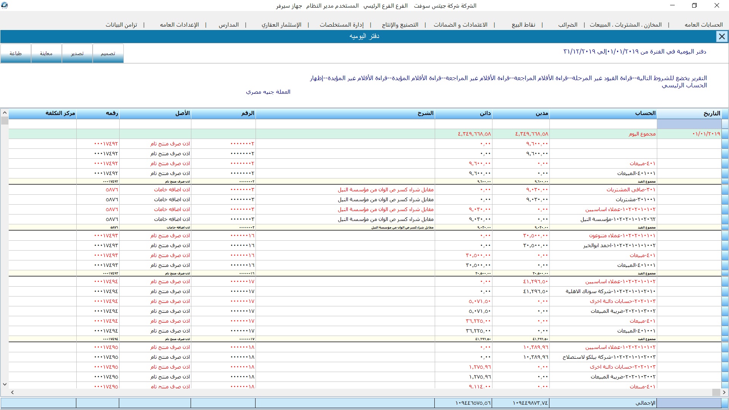Viewport: 729px width, 410px height.
Task: Click the العملة جنيه مصرى currency label
Action: click(268, 92)
